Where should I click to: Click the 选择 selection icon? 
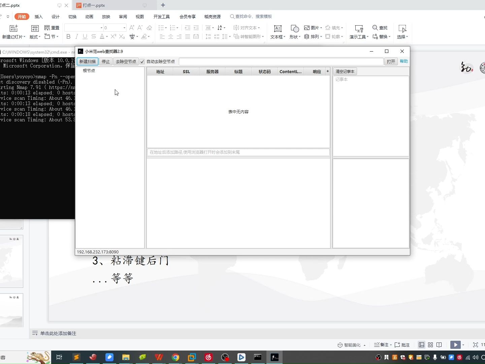click(402, 28)
